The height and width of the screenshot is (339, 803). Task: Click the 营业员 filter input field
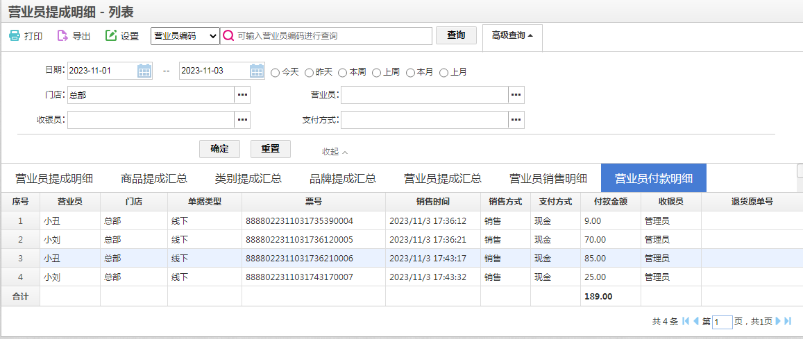point(425,95)
